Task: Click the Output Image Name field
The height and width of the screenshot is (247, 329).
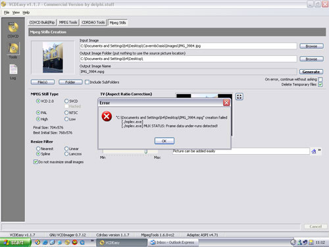Action: (188, 72)
